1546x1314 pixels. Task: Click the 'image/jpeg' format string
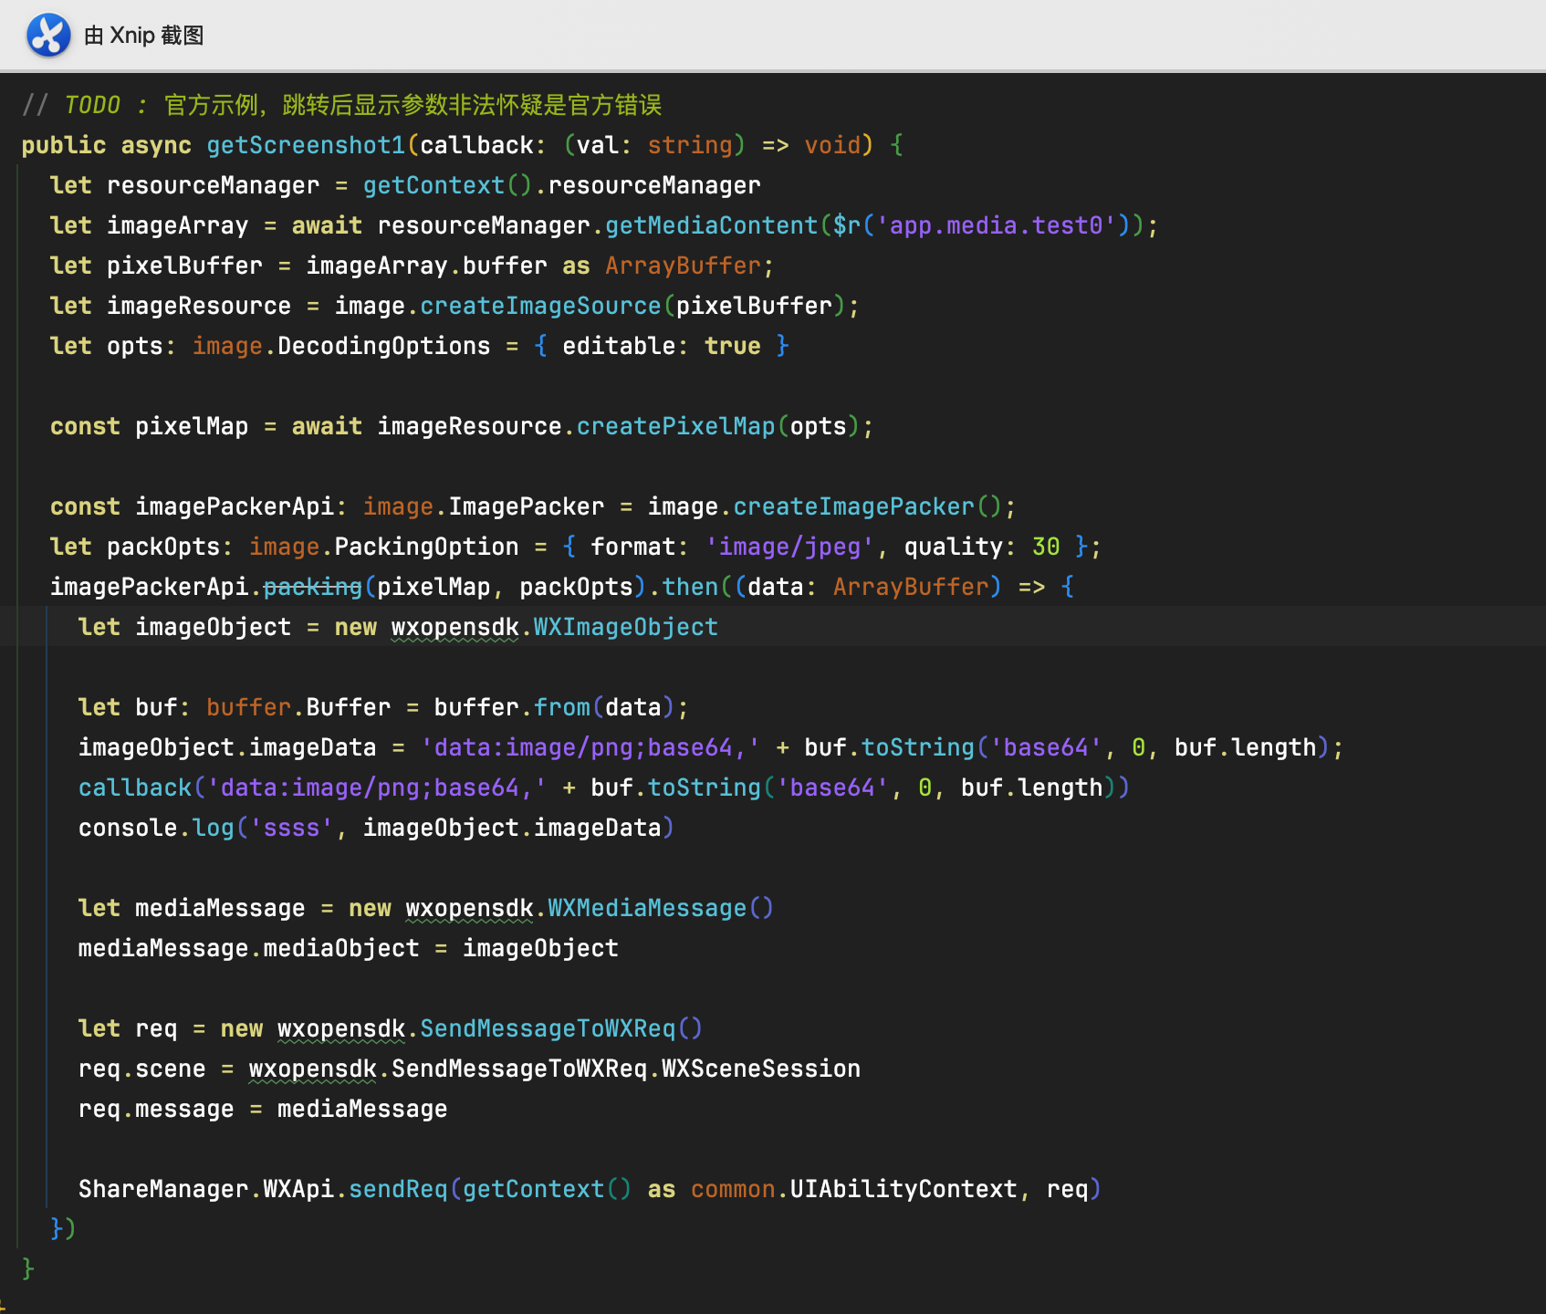pyautogui.click(x=789, y=547)
